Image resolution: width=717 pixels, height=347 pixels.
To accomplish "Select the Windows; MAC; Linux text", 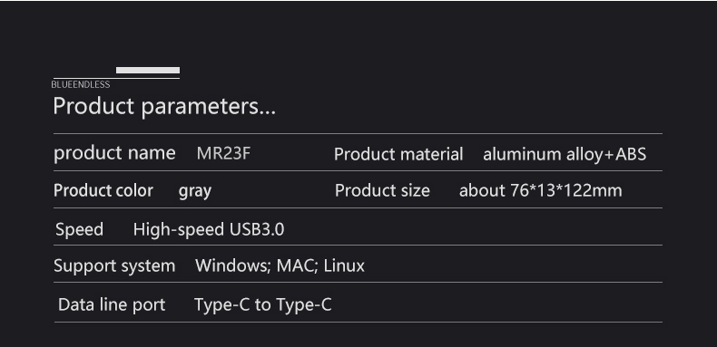I will click(280, 265).
